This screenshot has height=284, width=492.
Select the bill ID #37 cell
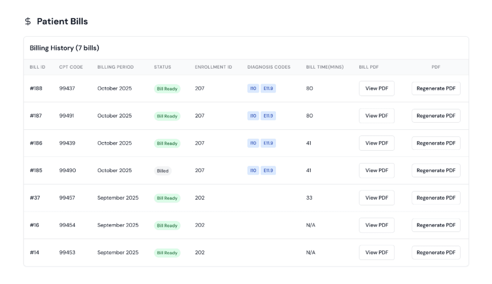pyautogui.click(x=35, y=198)
